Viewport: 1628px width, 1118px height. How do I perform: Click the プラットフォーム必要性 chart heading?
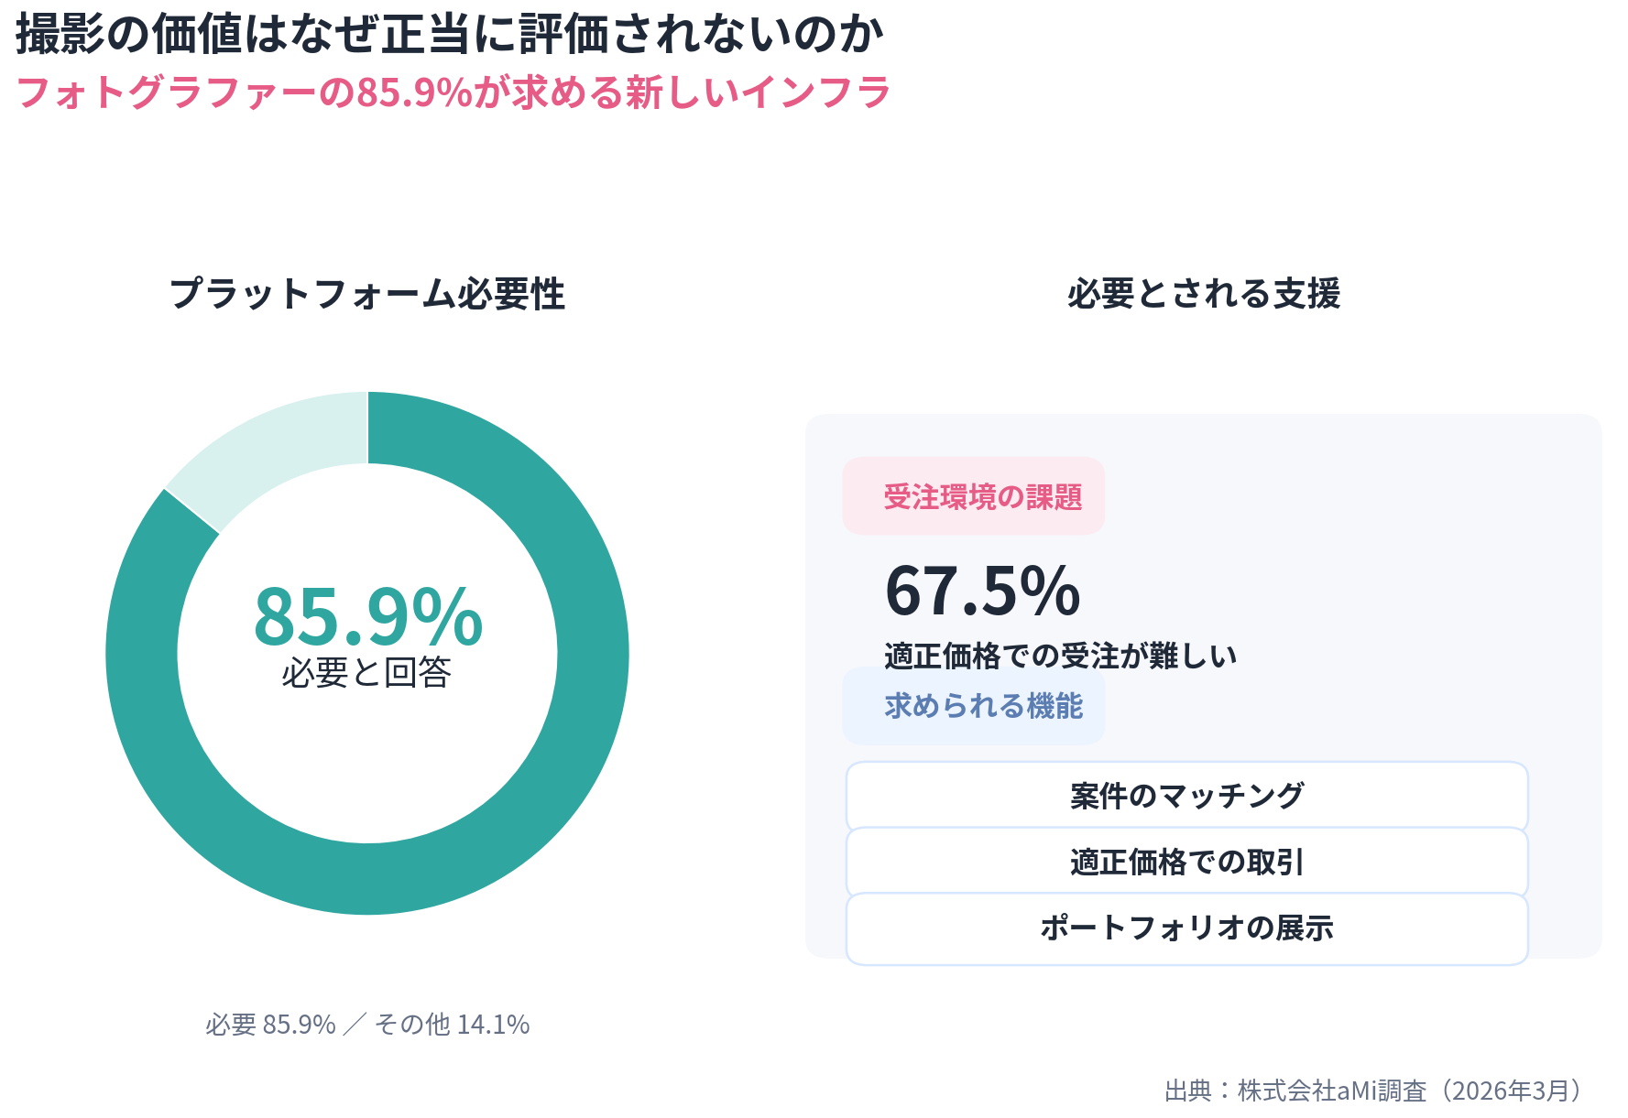[x=366, y=294]
